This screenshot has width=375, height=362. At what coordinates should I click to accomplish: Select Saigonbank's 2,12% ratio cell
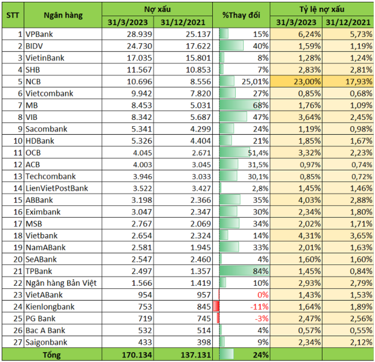point(348,342)
